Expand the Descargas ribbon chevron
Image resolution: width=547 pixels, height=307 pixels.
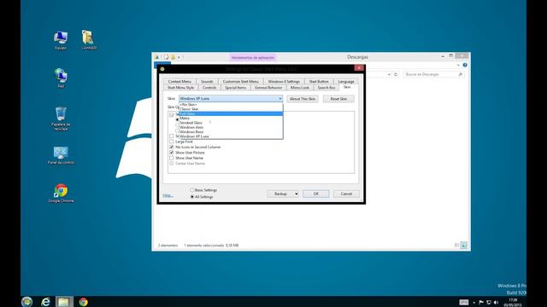click(x=458, y=65)
